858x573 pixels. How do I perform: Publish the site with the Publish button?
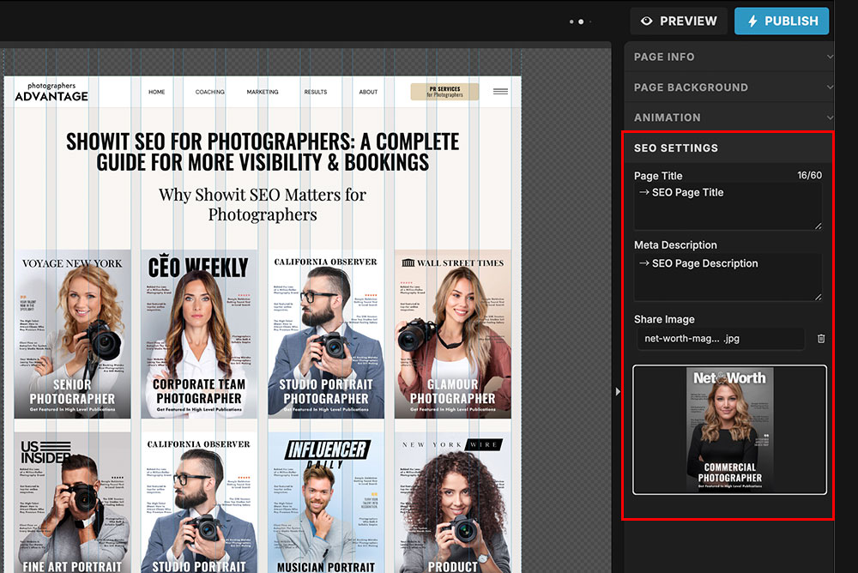pos(782,21)
